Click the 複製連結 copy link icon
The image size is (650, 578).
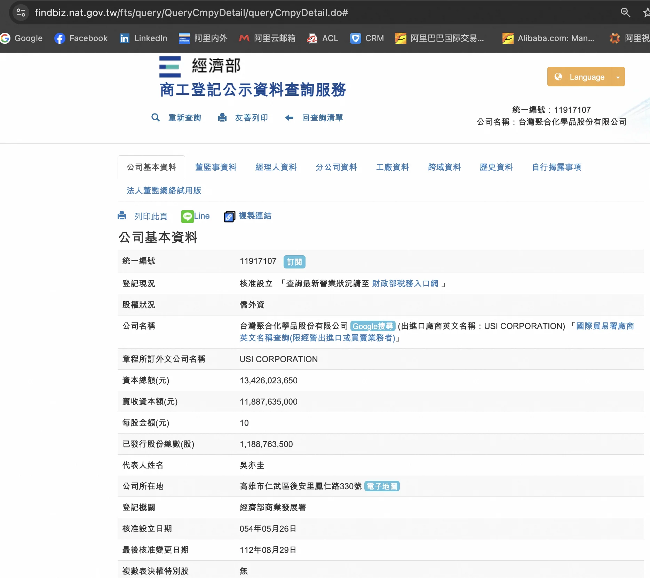coord(229,216)
